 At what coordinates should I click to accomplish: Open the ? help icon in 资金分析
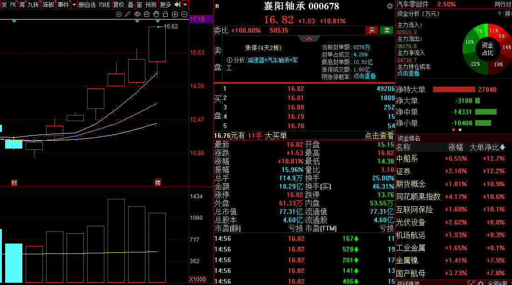[x=499, y=14]
